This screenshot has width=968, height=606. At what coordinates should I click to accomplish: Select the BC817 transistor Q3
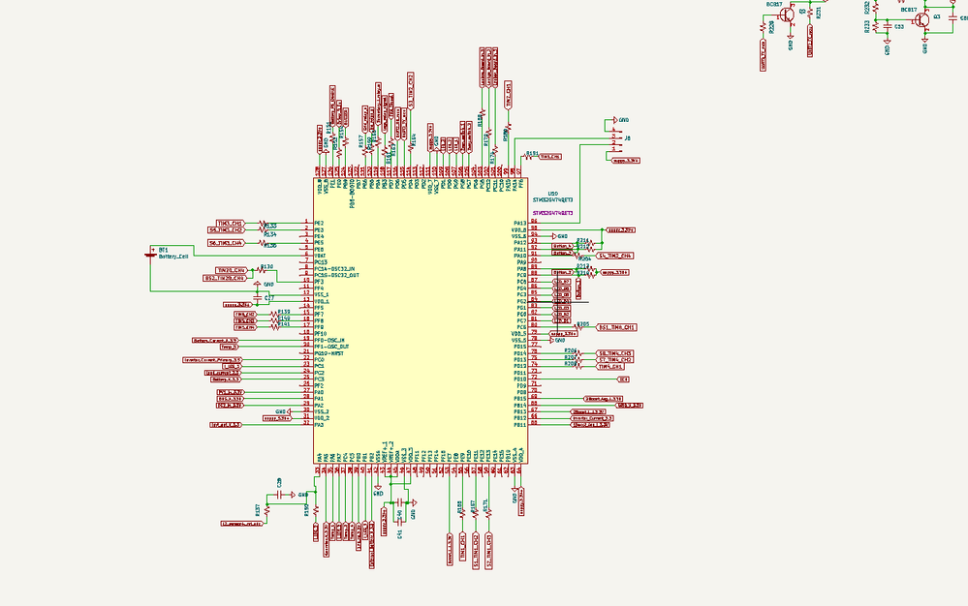(922, 20)
